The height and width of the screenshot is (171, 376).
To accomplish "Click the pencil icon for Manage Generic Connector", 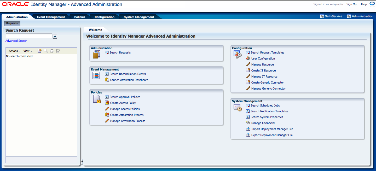I will point(248,89).
